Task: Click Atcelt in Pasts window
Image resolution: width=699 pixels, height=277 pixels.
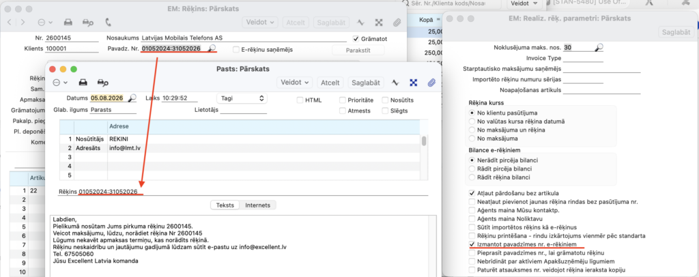Action: tap(330, 83)
